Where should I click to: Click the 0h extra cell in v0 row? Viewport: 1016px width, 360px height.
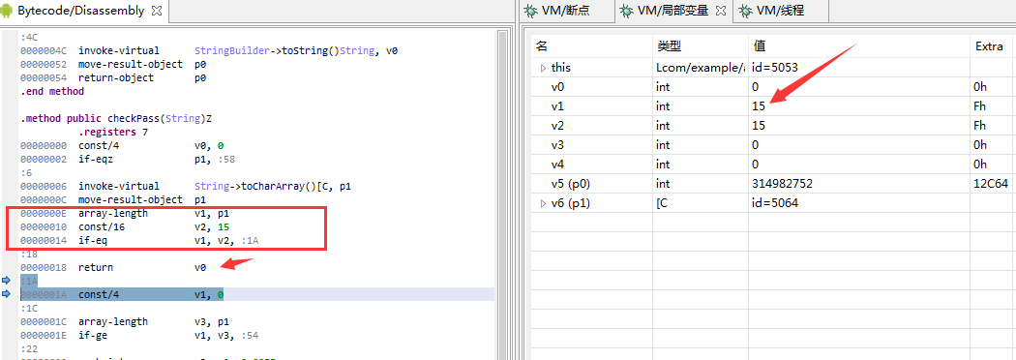tap(979, 87)
